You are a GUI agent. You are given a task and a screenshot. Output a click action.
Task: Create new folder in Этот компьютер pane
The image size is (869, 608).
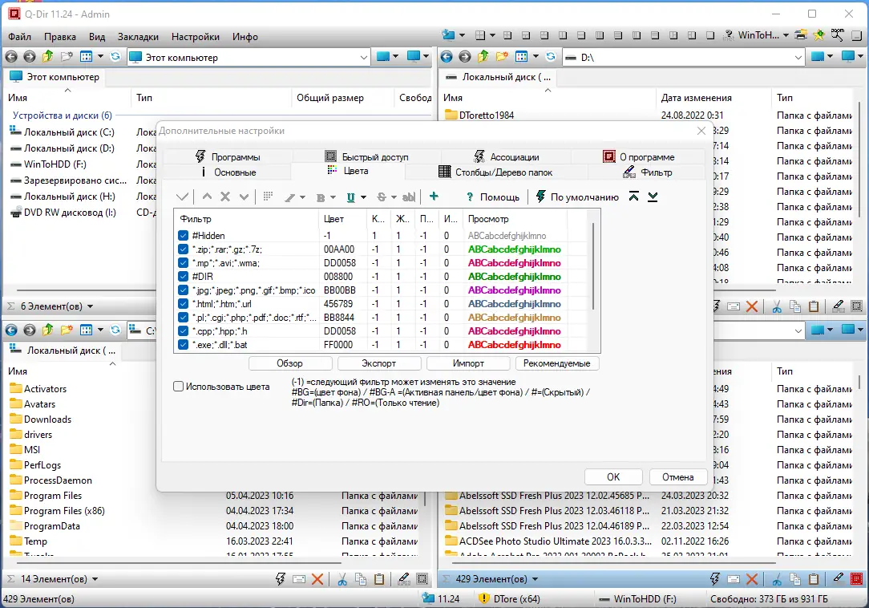coord(67,57)
